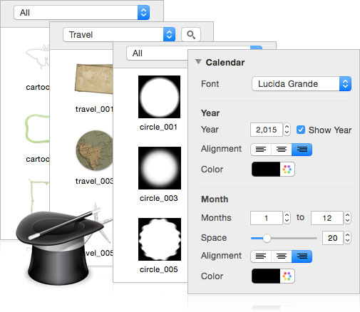Click the Year color black swatch
360x312 pixels.
[x=266, y=170]
